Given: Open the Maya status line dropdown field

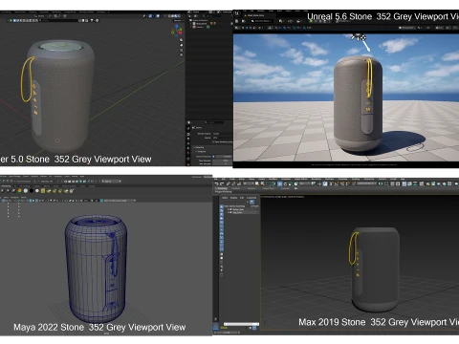Looking at the screenshot, I should (111, 182).
